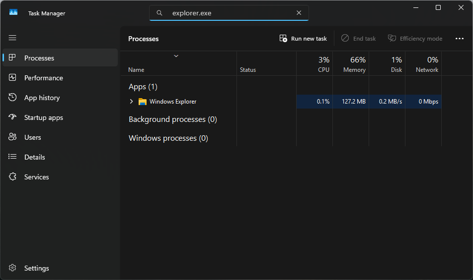Open the Users page

32,137
